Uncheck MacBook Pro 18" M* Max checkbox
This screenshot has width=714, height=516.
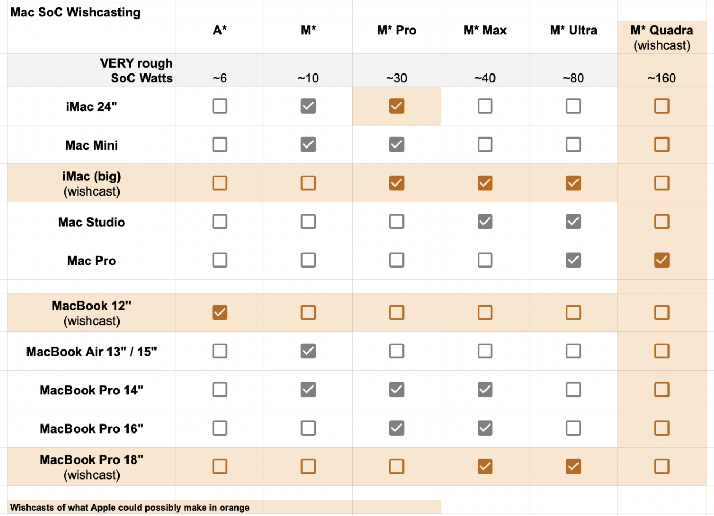pos(485,467)
